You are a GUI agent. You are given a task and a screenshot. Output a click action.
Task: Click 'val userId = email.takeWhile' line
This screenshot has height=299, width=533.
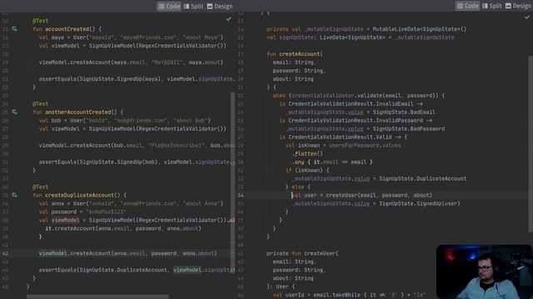(x=350, y=295)
